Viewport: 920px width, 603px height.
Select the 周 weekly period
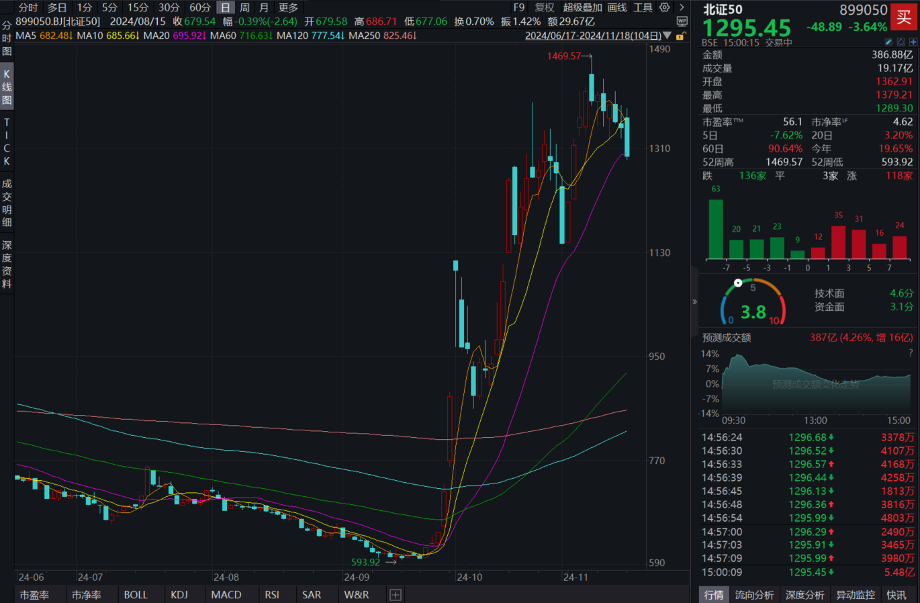tap(244, 7)
